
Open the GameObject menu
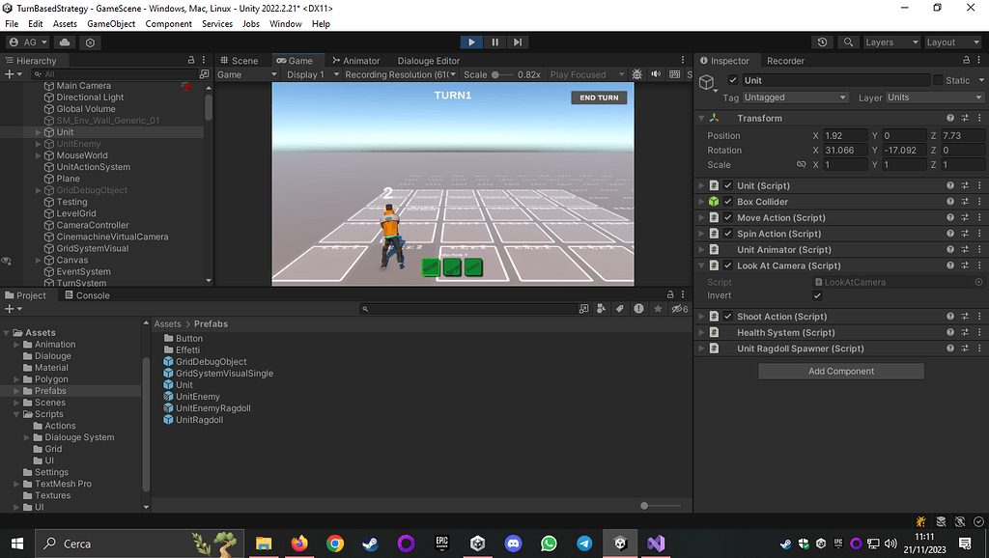(110, 23)
